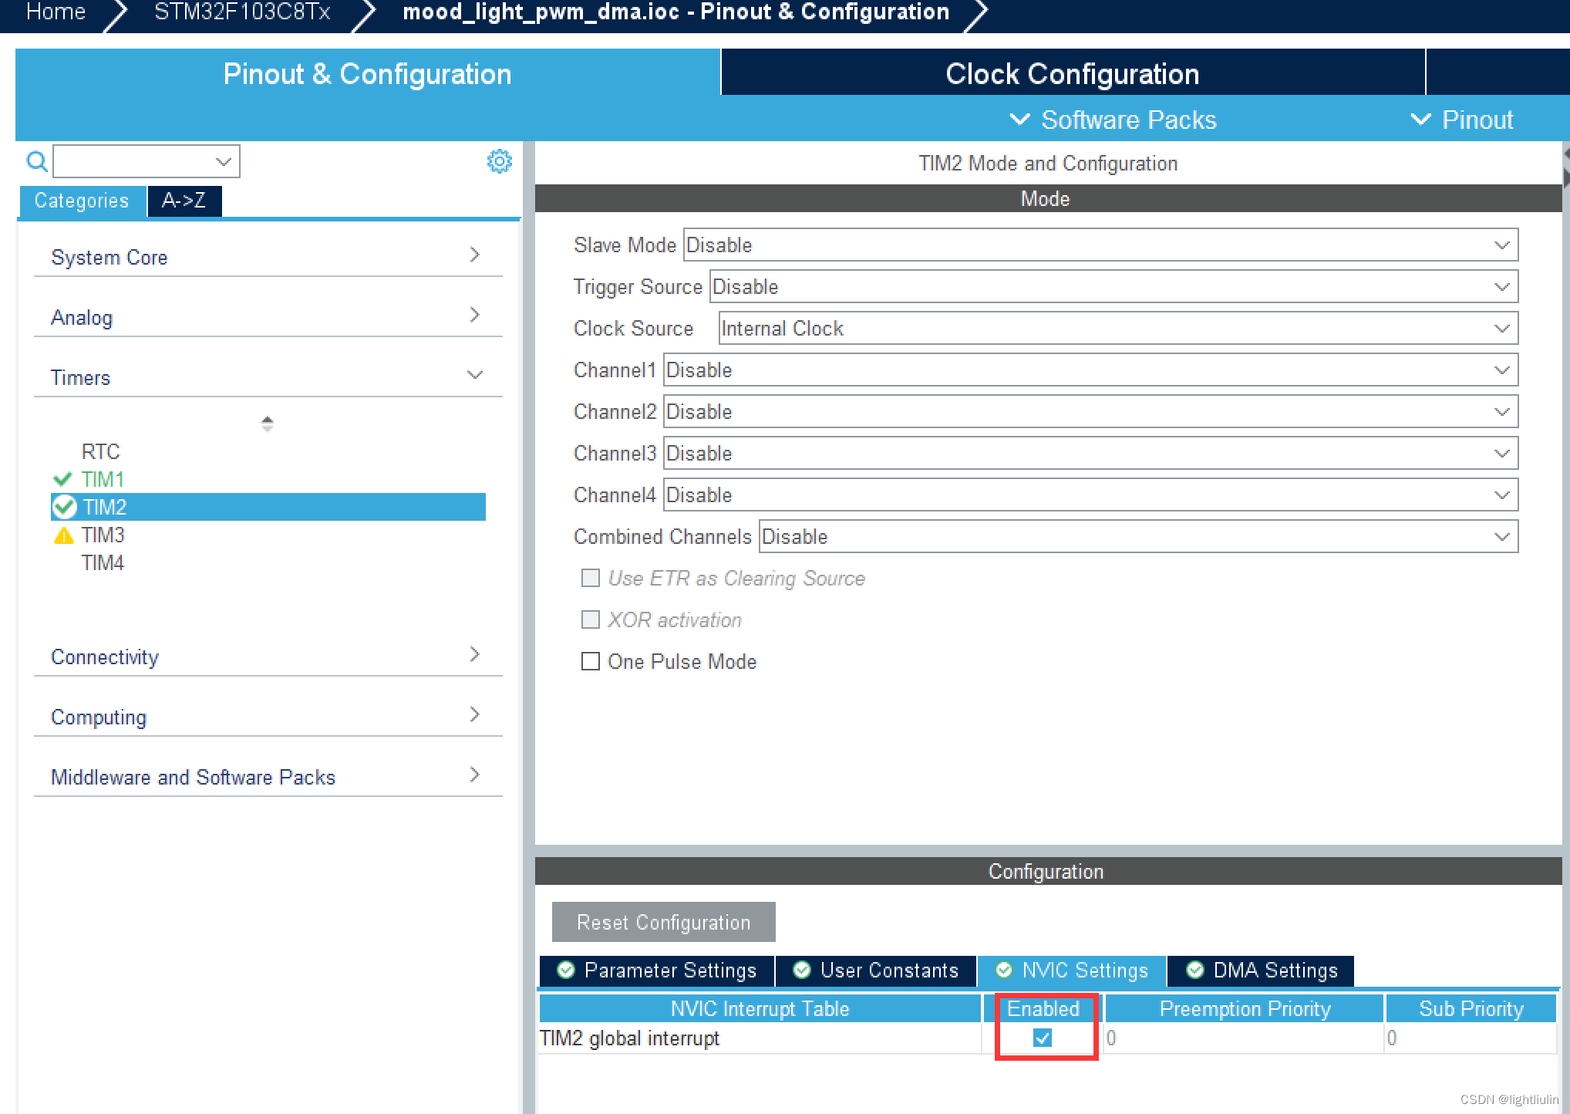The height and width of the screenshot is (1114, 1570).
Task: Open the Channel2 dropdown
Action: [x=1090, y=411]
